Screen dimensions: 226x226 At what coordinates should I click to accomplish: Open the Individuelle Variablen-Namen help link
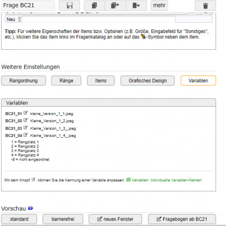click(164, 180)
